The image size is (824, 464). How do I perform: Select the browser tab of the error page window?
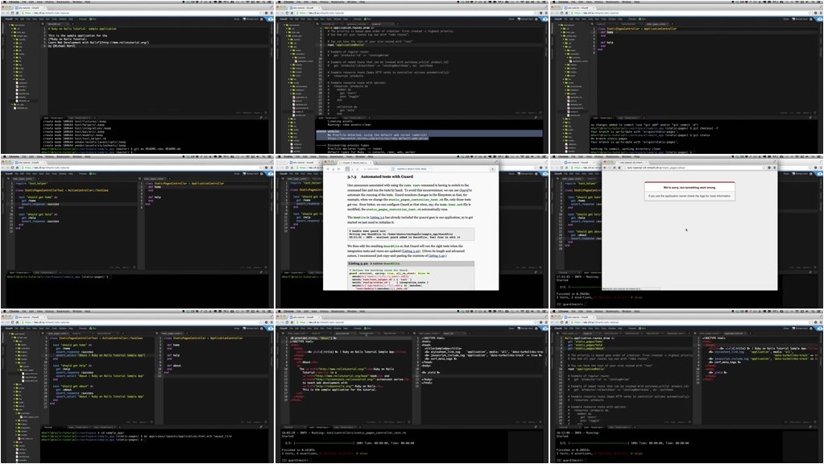(632, 163)
